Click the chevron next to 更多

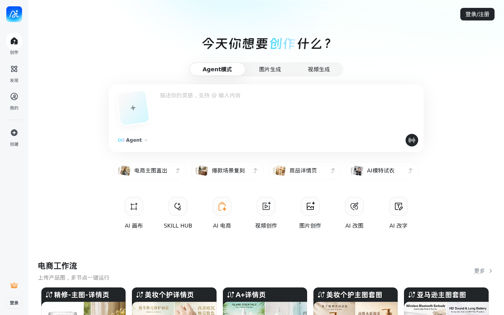491,271
